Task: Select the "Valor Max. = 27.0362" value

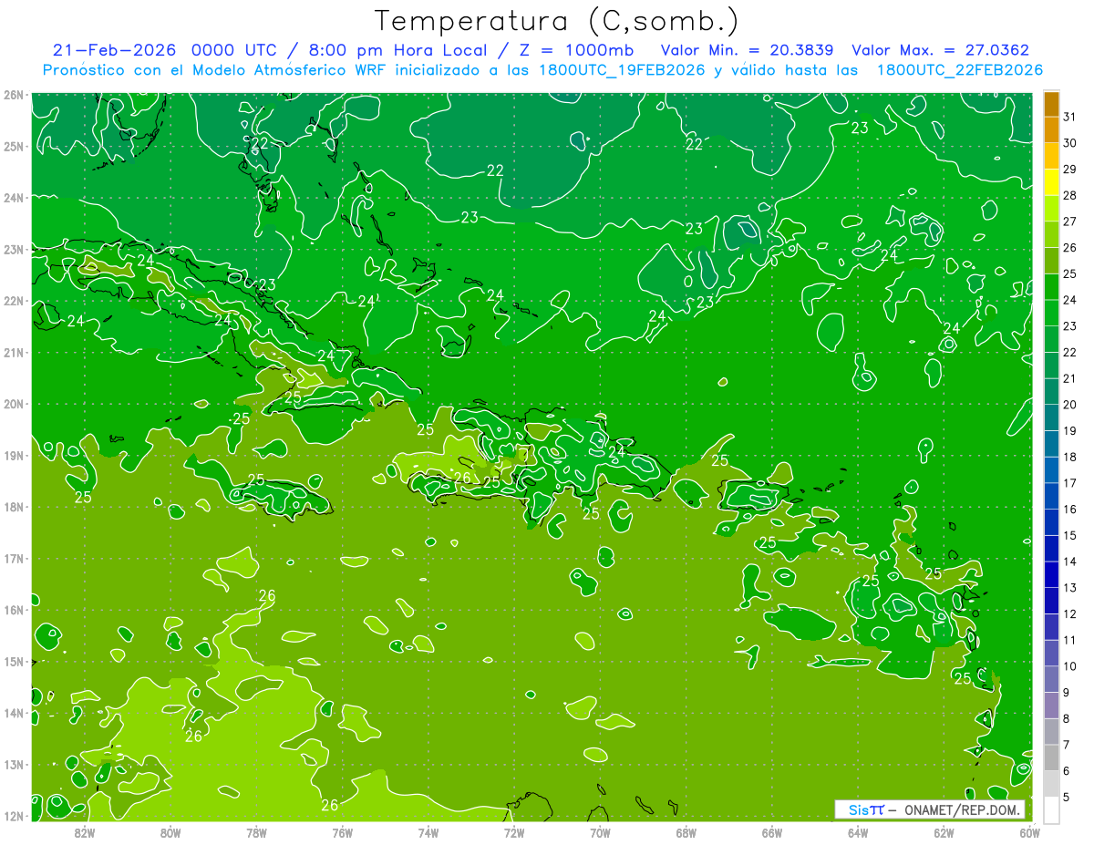Action: tap(941, 50)
